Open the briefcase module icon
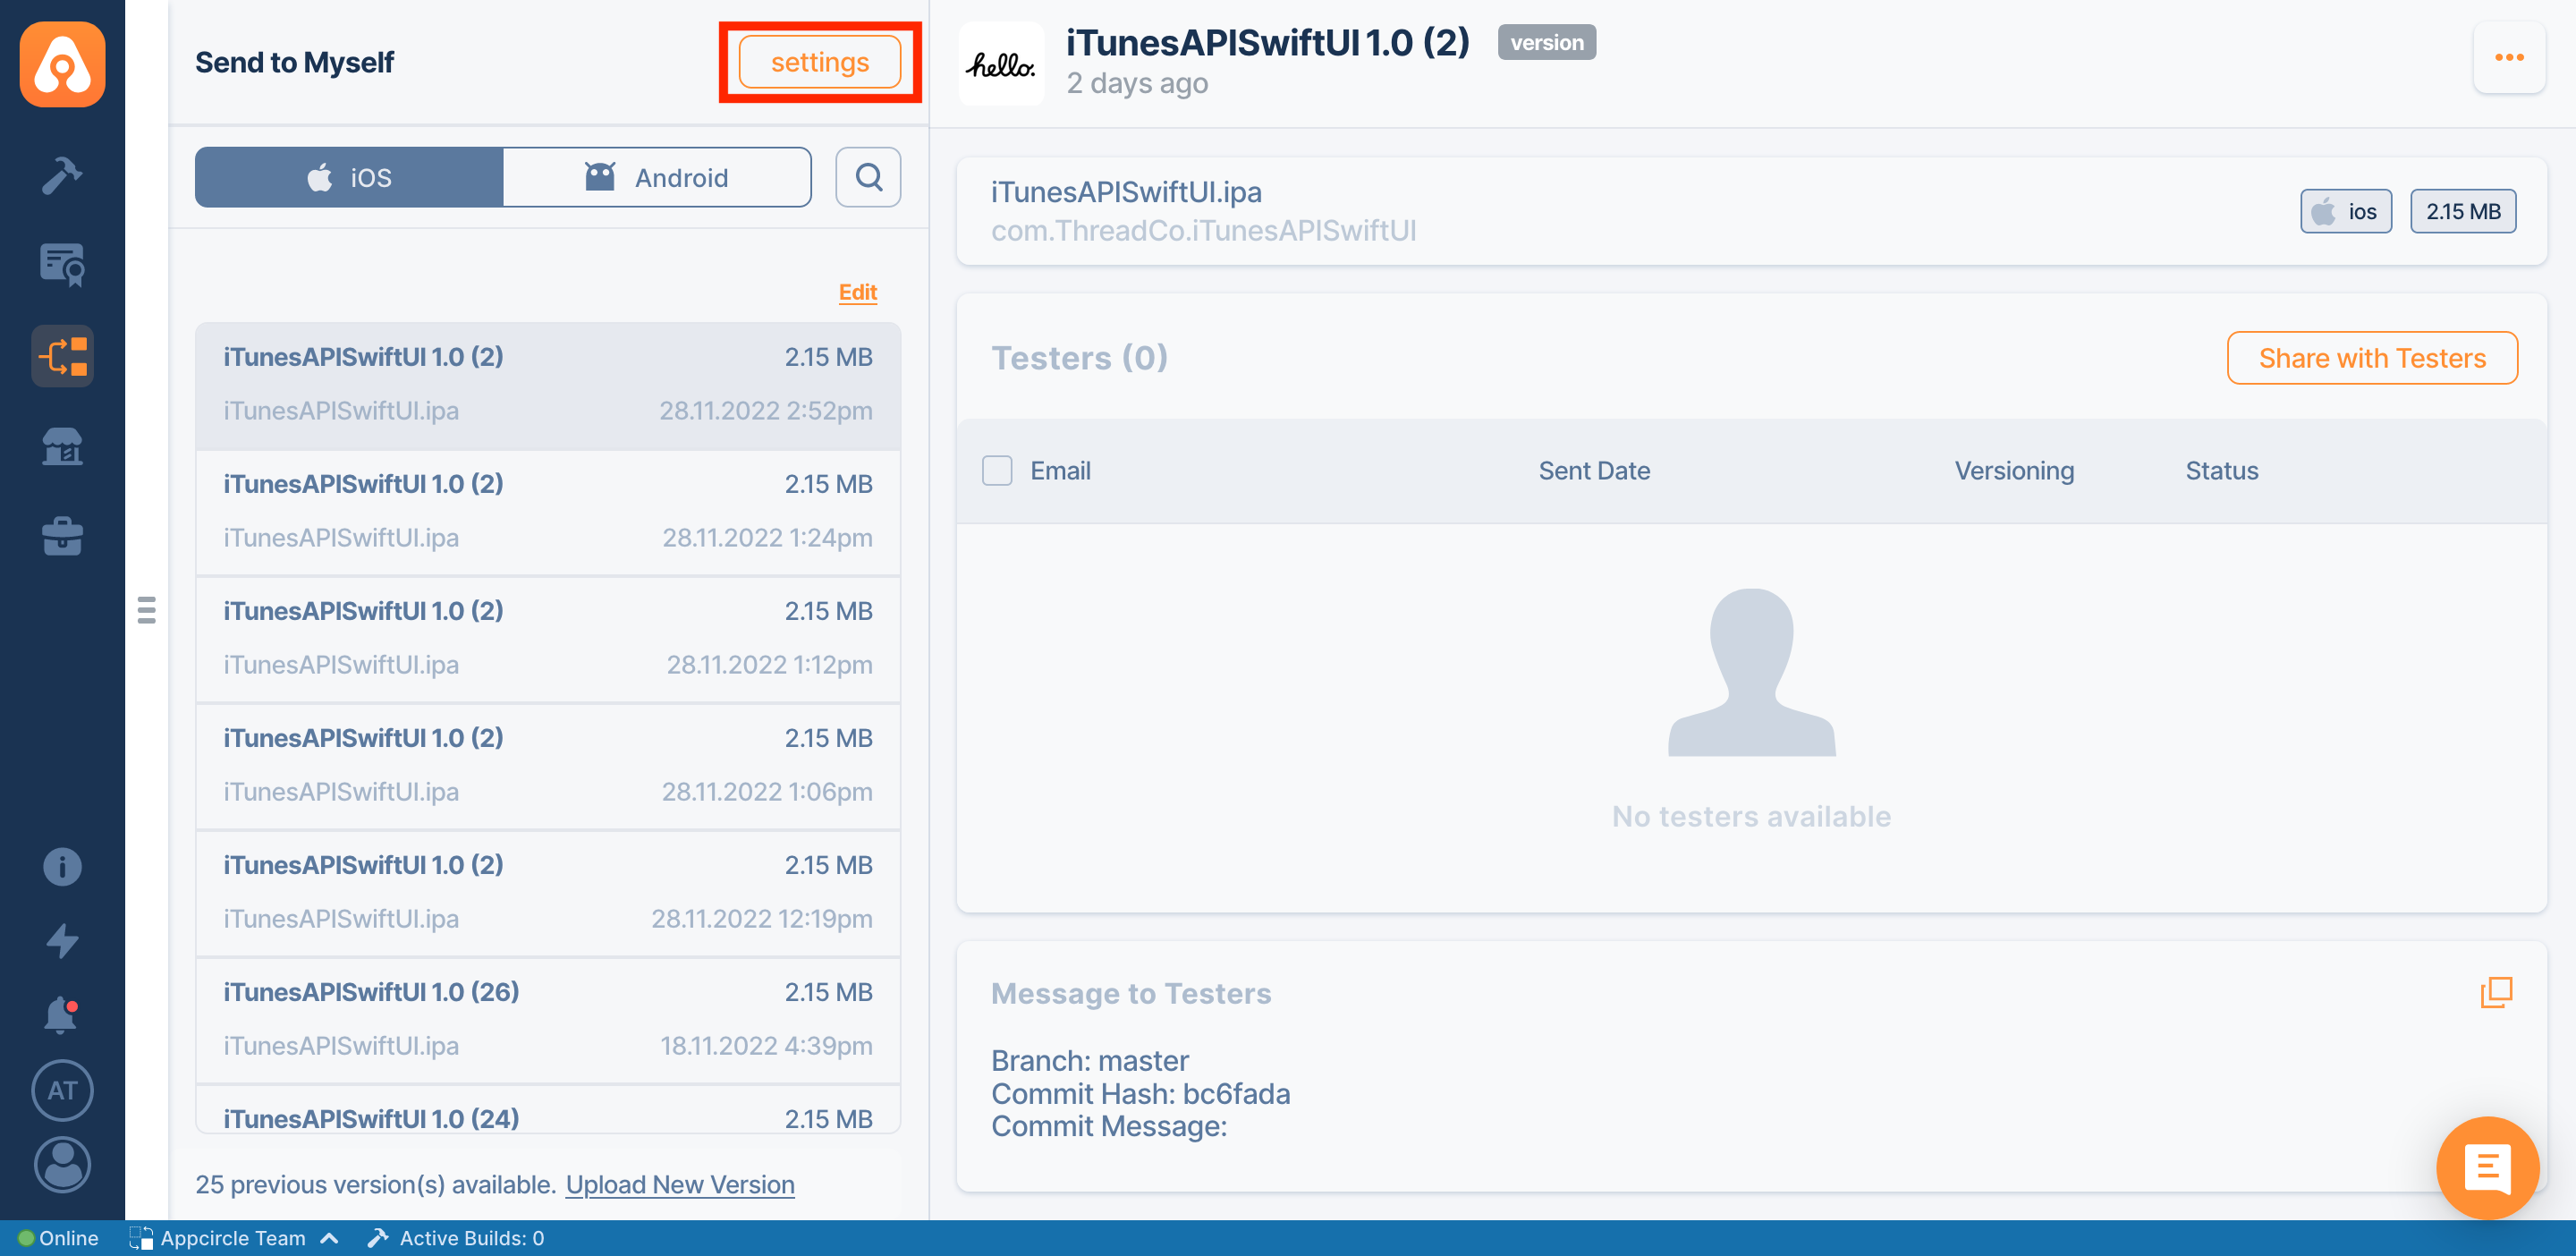 click(x=62, y=536)
